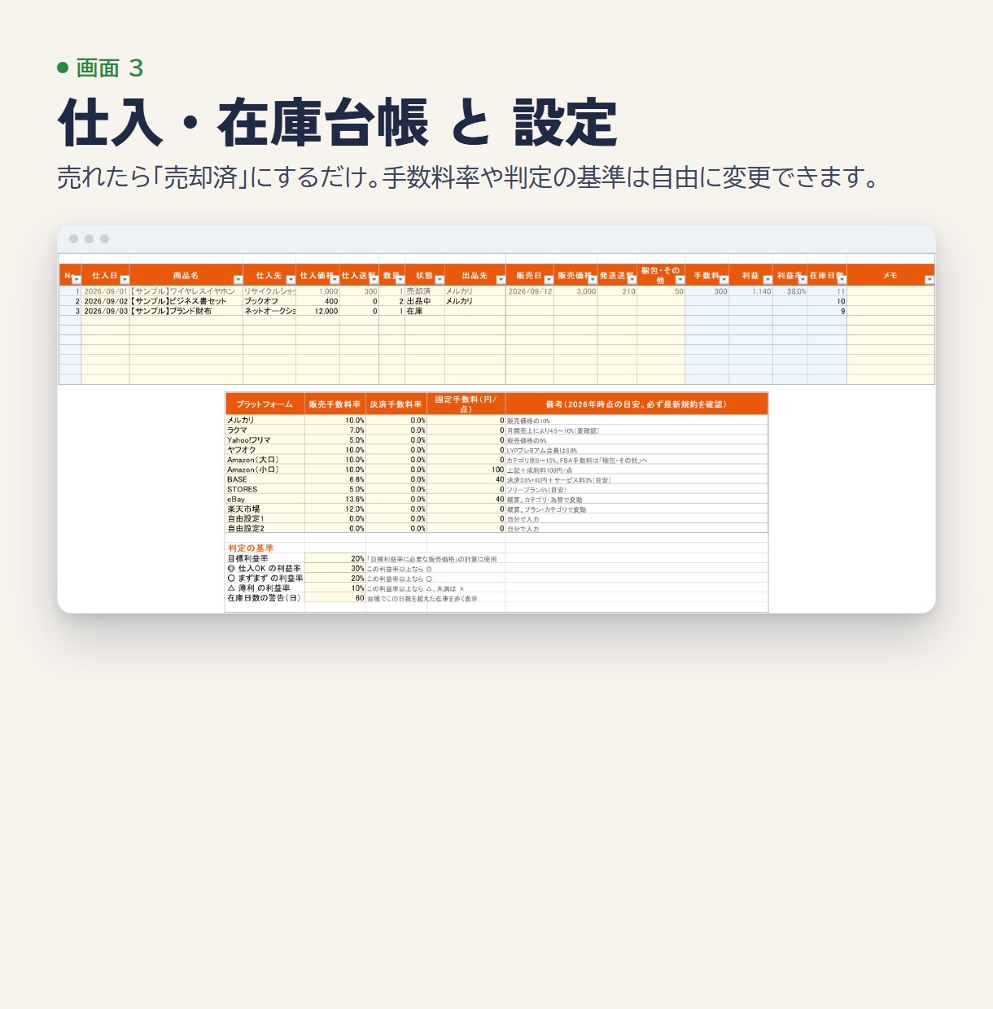The height and width of the screenshot is (1009, 993).
Task: Select the 出品中 status cell
Action: coord(425,301)
